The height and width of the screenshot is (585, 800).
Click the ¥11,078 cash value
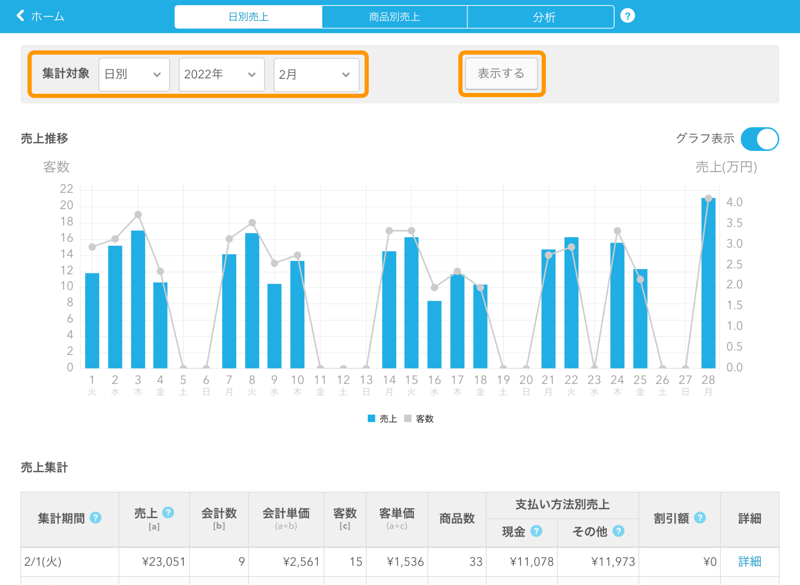coord(532,562)
